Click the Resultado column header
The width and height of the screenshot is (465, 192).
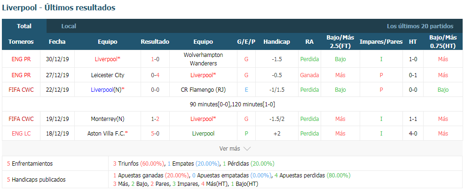(x=155, y=42)
